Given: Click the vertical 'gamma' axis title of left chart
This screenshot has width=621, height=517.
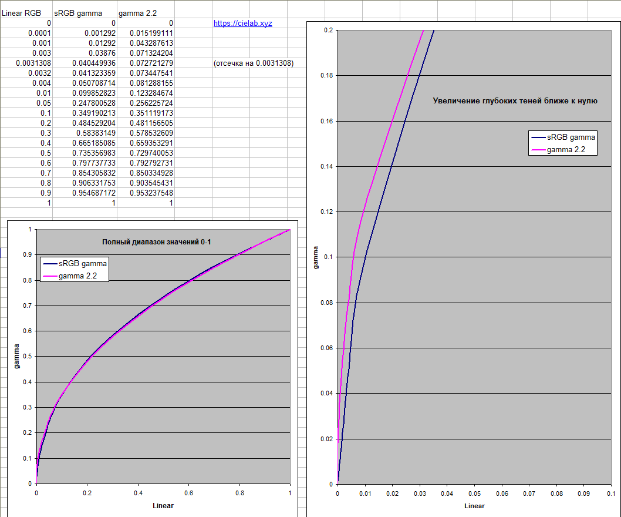Looking at the screenshot, I should [x=17, y=357].
